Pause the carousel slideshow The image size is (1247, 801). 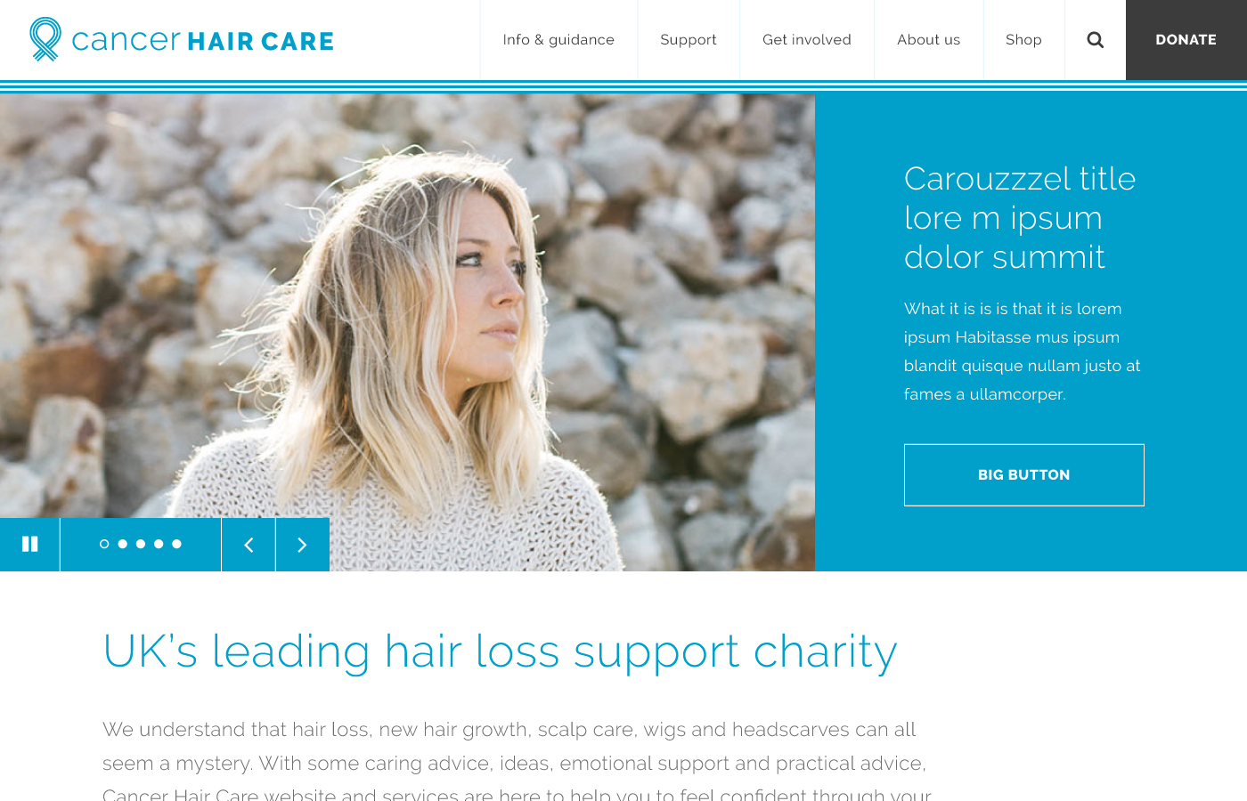point(29,544)
